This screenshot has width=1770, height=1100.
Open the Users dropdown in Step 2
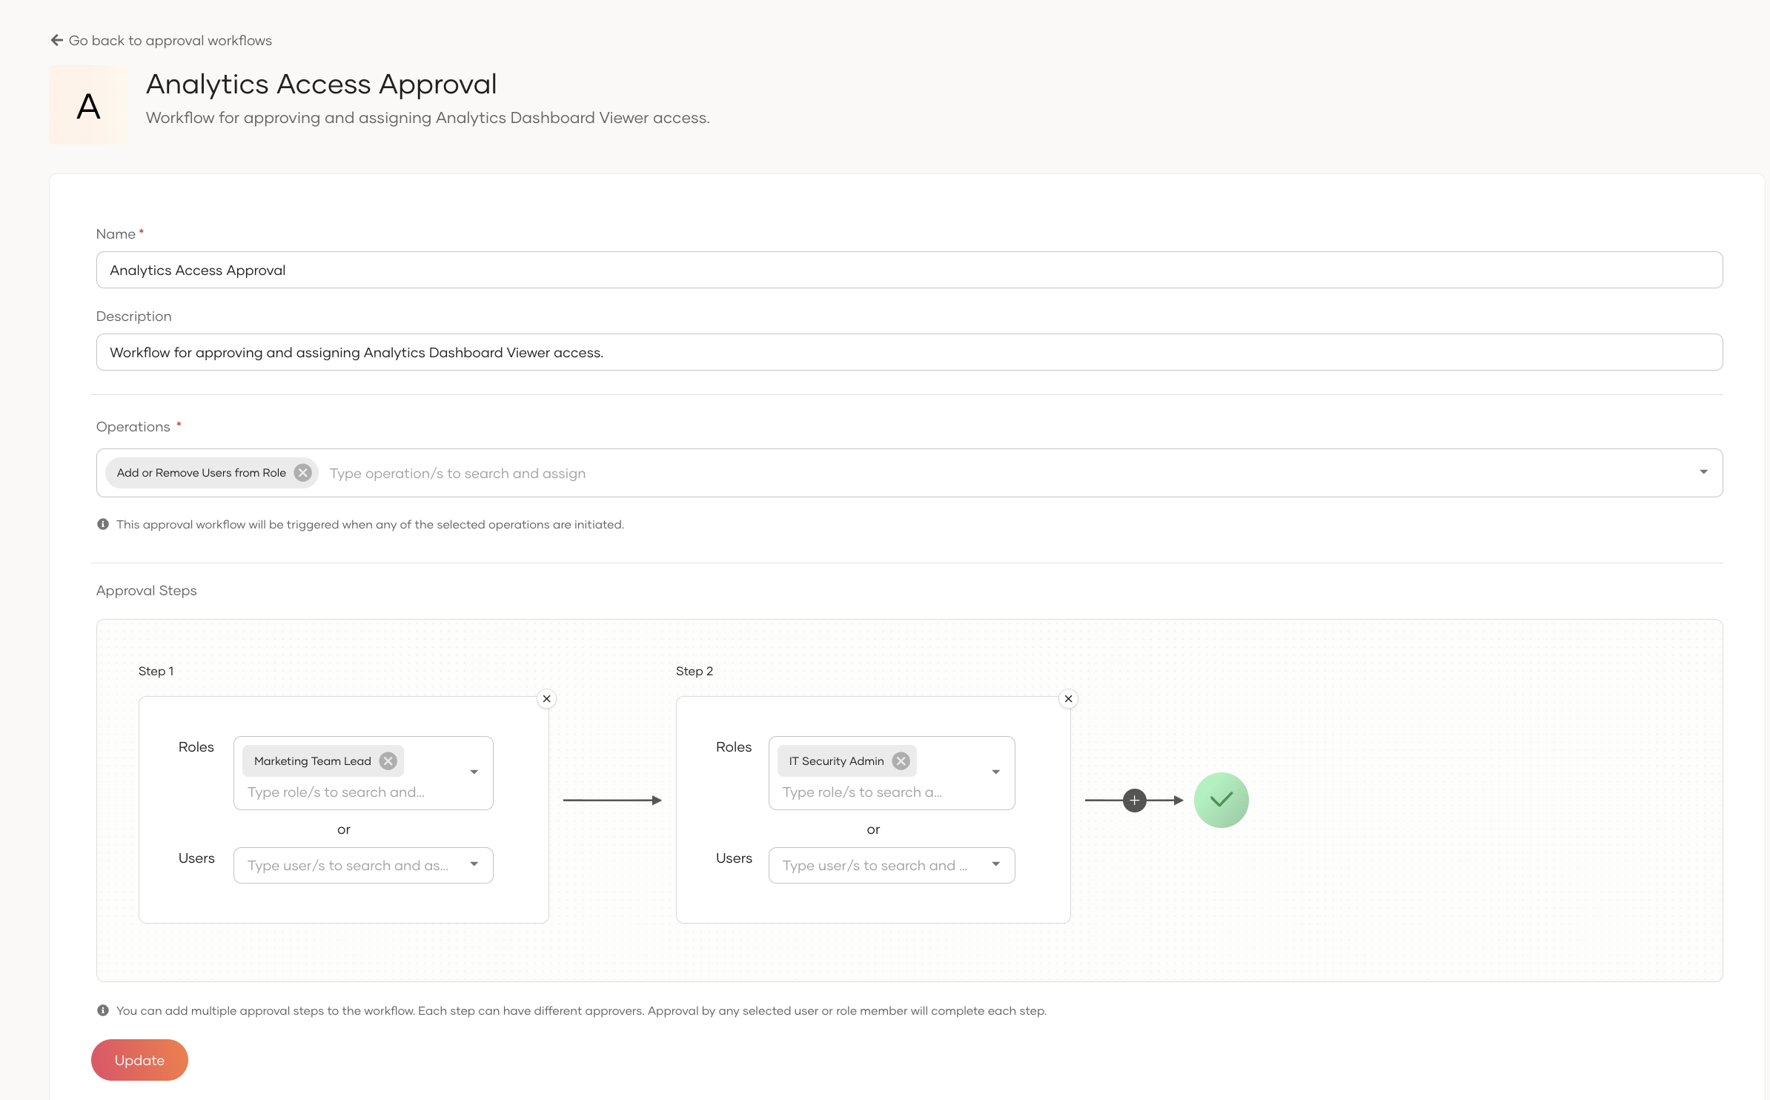point(995,865)
